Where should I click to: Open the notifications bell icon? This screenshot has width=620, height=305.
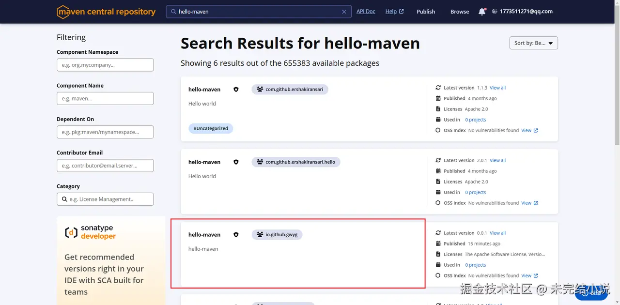pos(482,12)
